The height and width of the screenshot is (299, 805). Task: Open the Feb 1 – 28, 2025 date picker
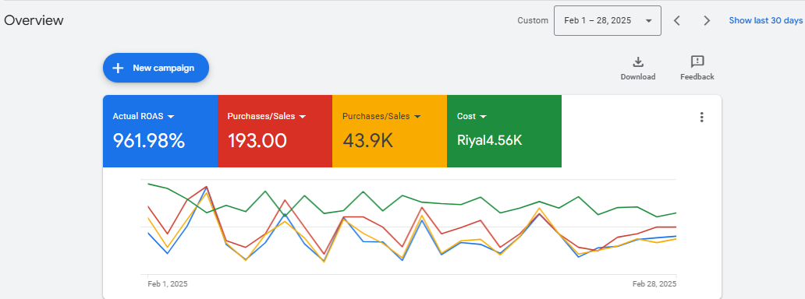point(608,20)
